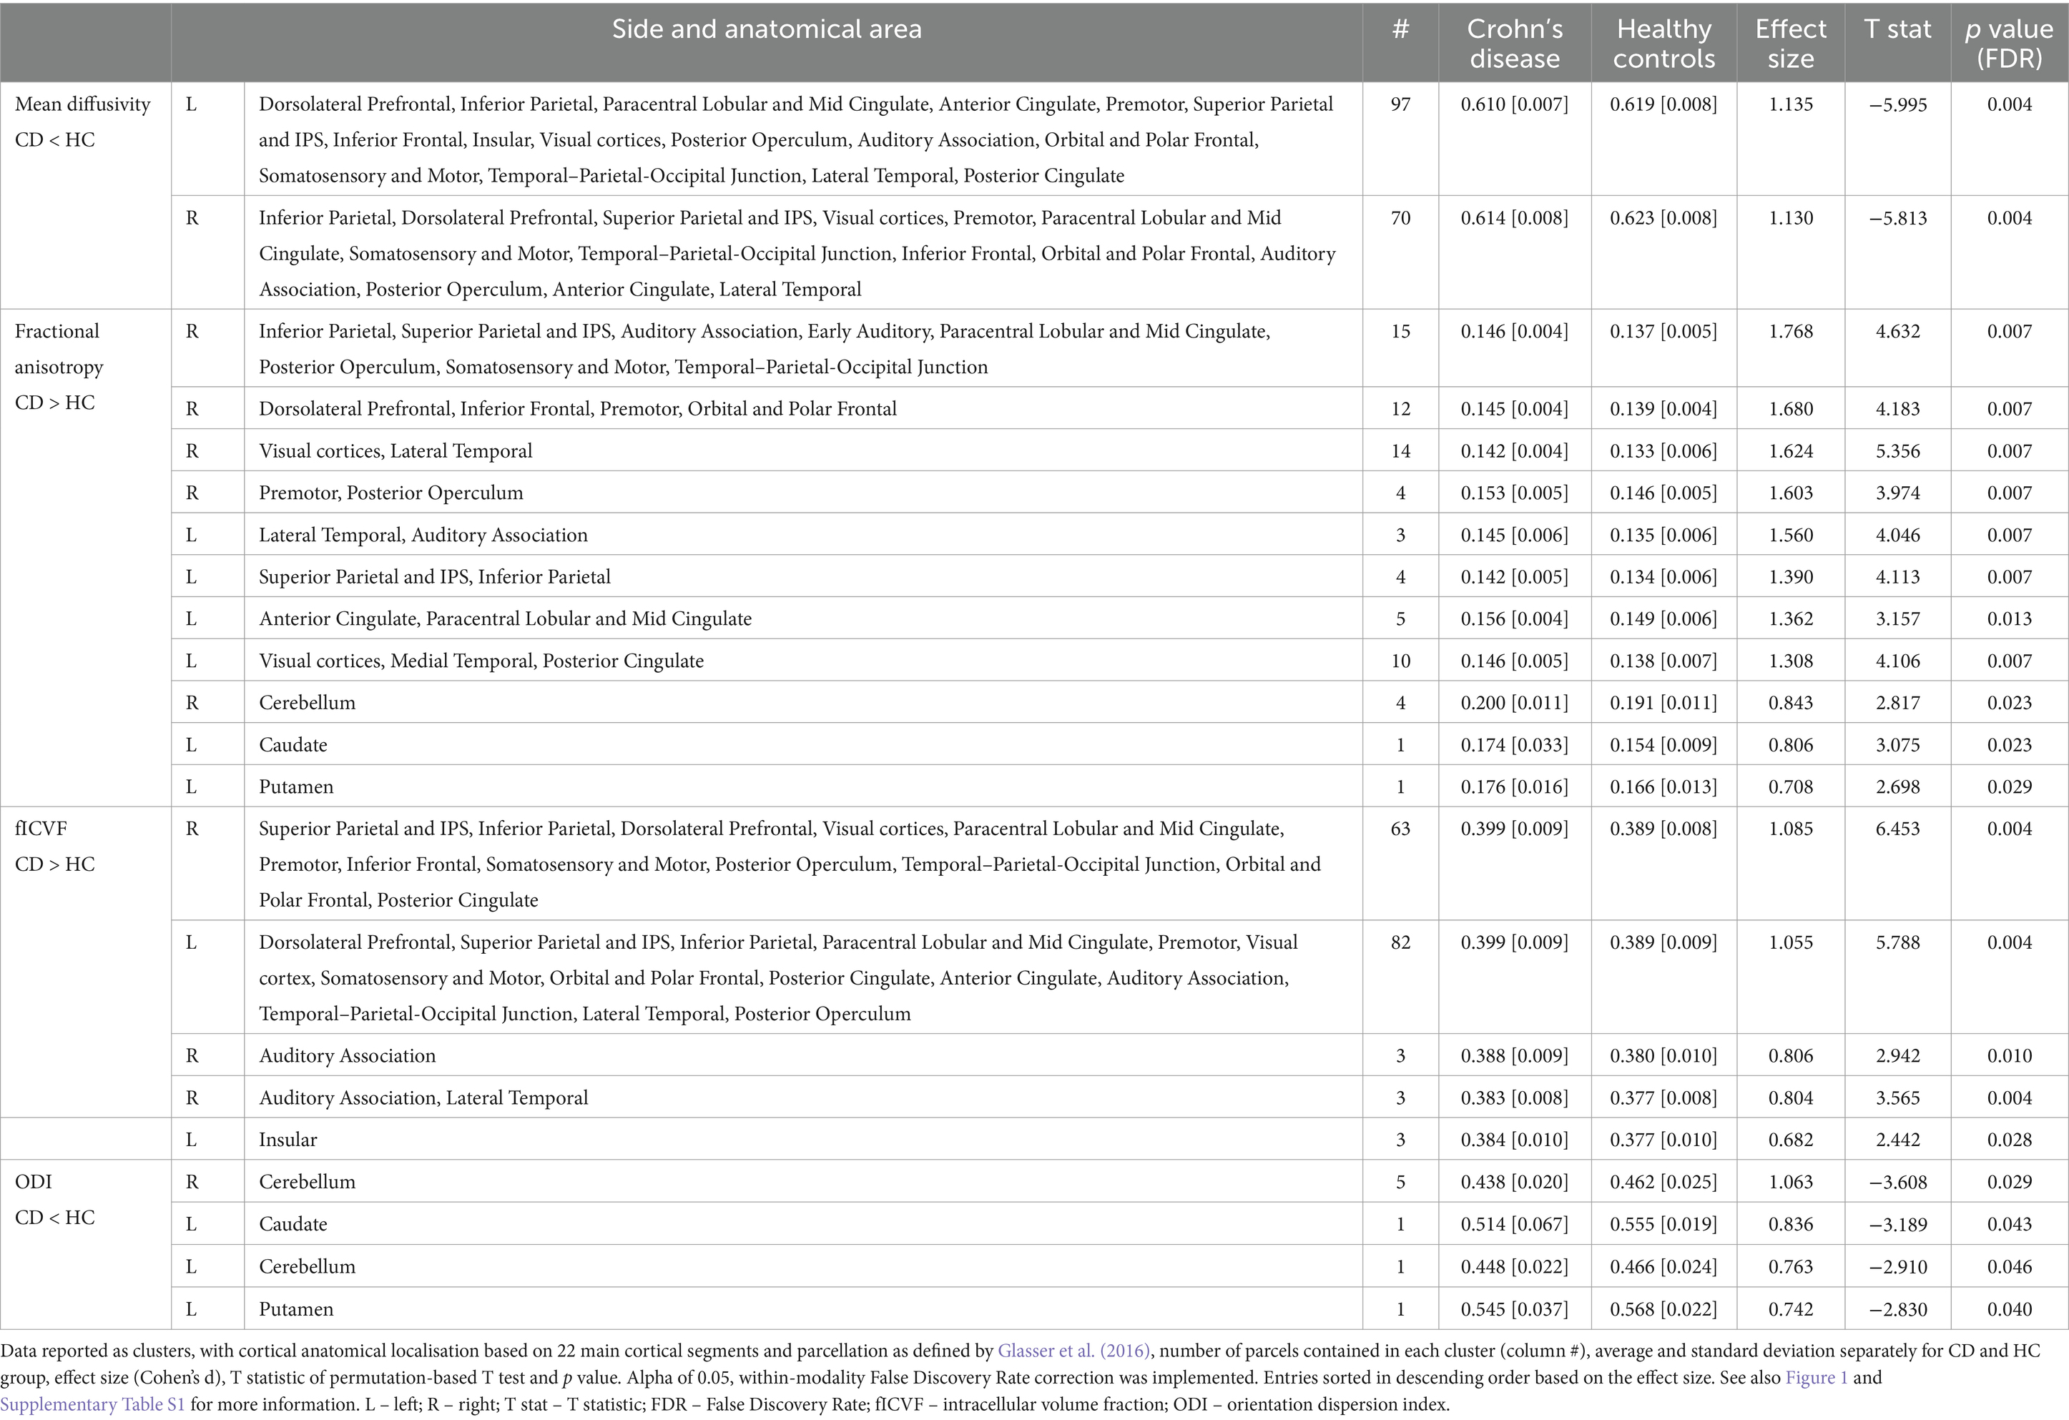Screen dimensions: 2069x1420
Task: Click the 'Healthy controls' column header
Action: coord(1664,44)
